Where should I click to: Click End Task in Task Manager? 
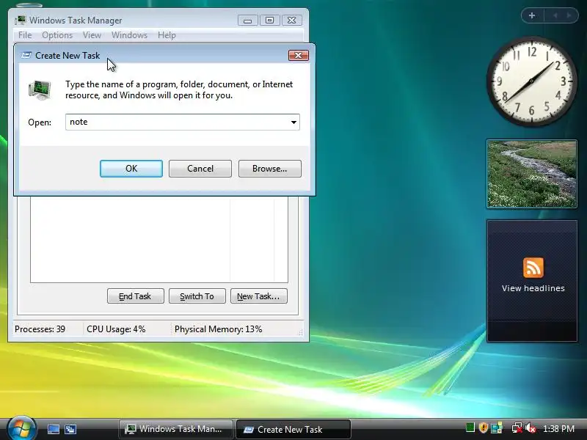(x=136, y=296)
